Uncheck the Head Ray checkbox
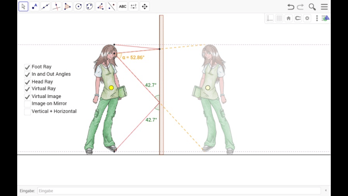348x196 pixels. [27, 82]
